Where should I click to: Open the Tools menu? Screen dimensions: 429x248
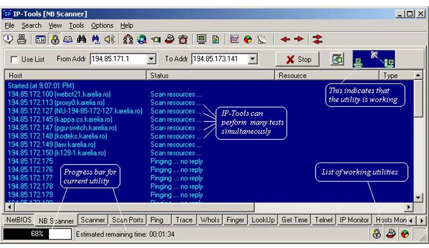tap(76, 26)
